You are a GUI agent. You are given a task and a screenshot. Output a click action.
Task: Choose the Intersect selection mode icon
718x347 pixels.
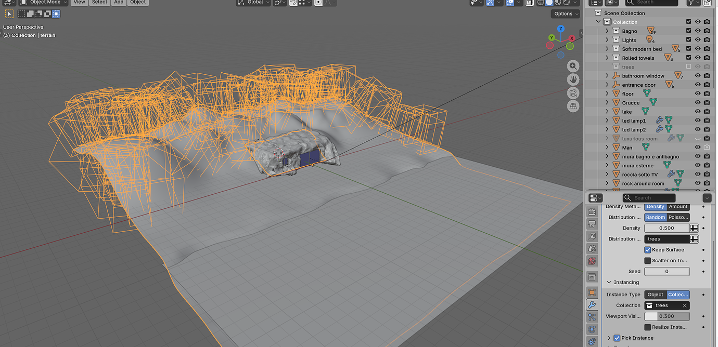point(56,14)
